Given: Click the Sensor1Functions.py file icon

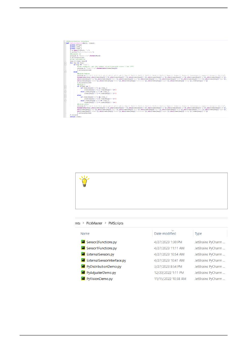Looking at the screenshot, I should [x=83, y=248].
